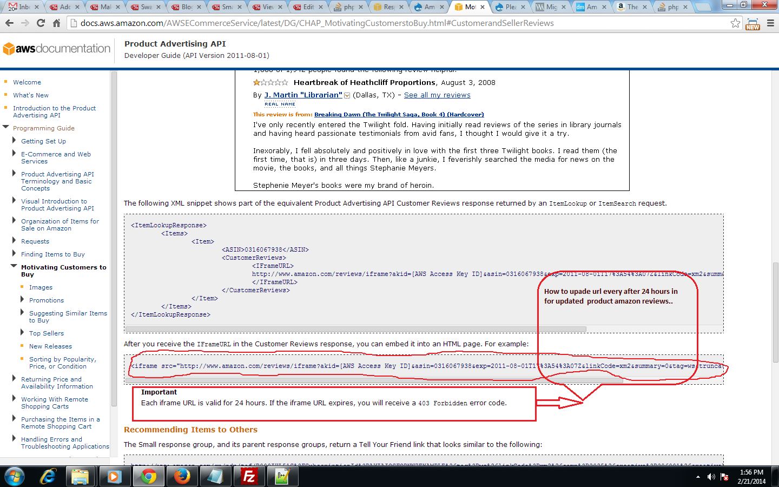
Task: Click the Action Center flag icon
Action: click(x=724, y=477)
